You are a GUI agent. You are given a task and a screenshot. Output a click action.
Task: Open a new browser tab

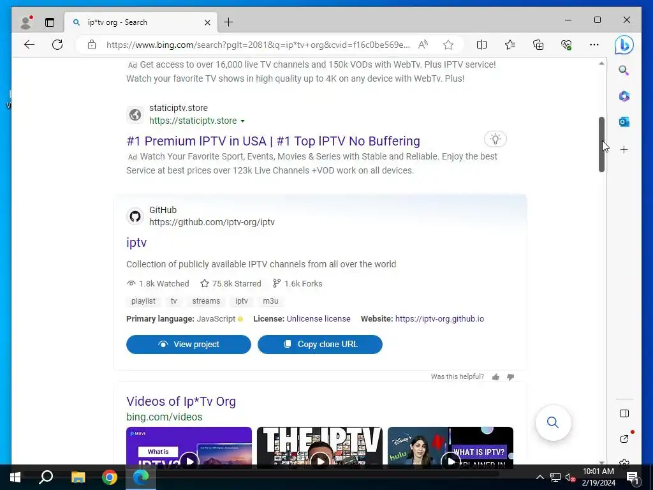[x=229, y=22]
